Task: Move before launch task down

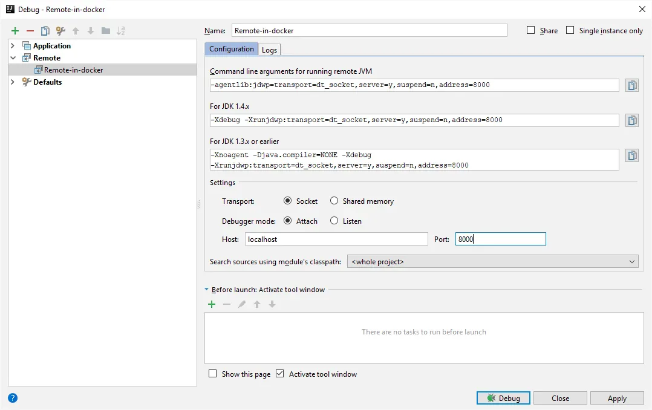Action: click(272, 304)
